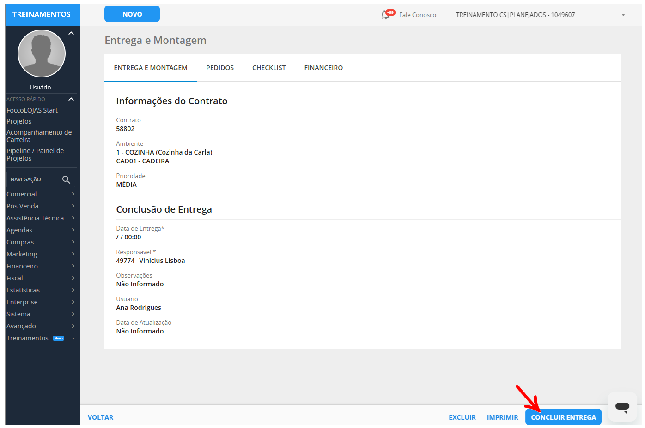Click the Imprimir button
The width and height of the screenshot is (645, 428).
click(502, 417)
